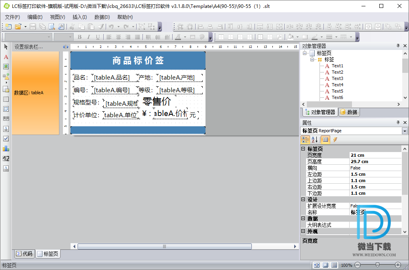Switch to the 对象管理器 tab
The image size is (409, 270).
320,112
